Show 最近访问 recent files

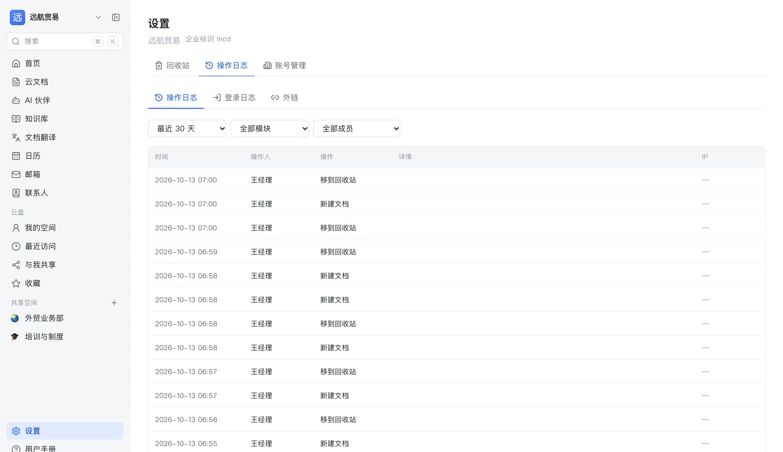pos(65,247)
